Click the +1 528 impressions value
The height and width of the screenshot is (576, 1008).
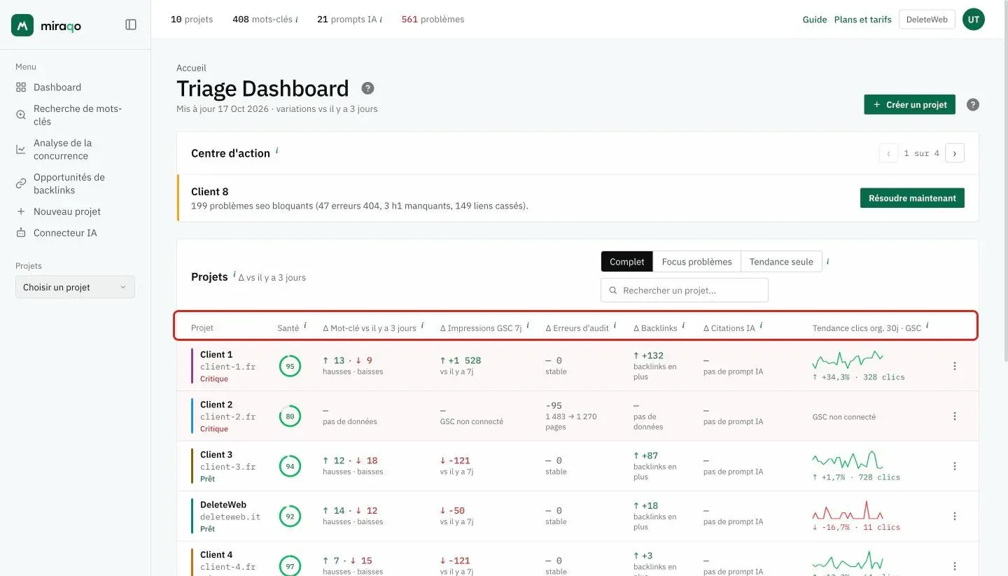(x=461, y=360)
